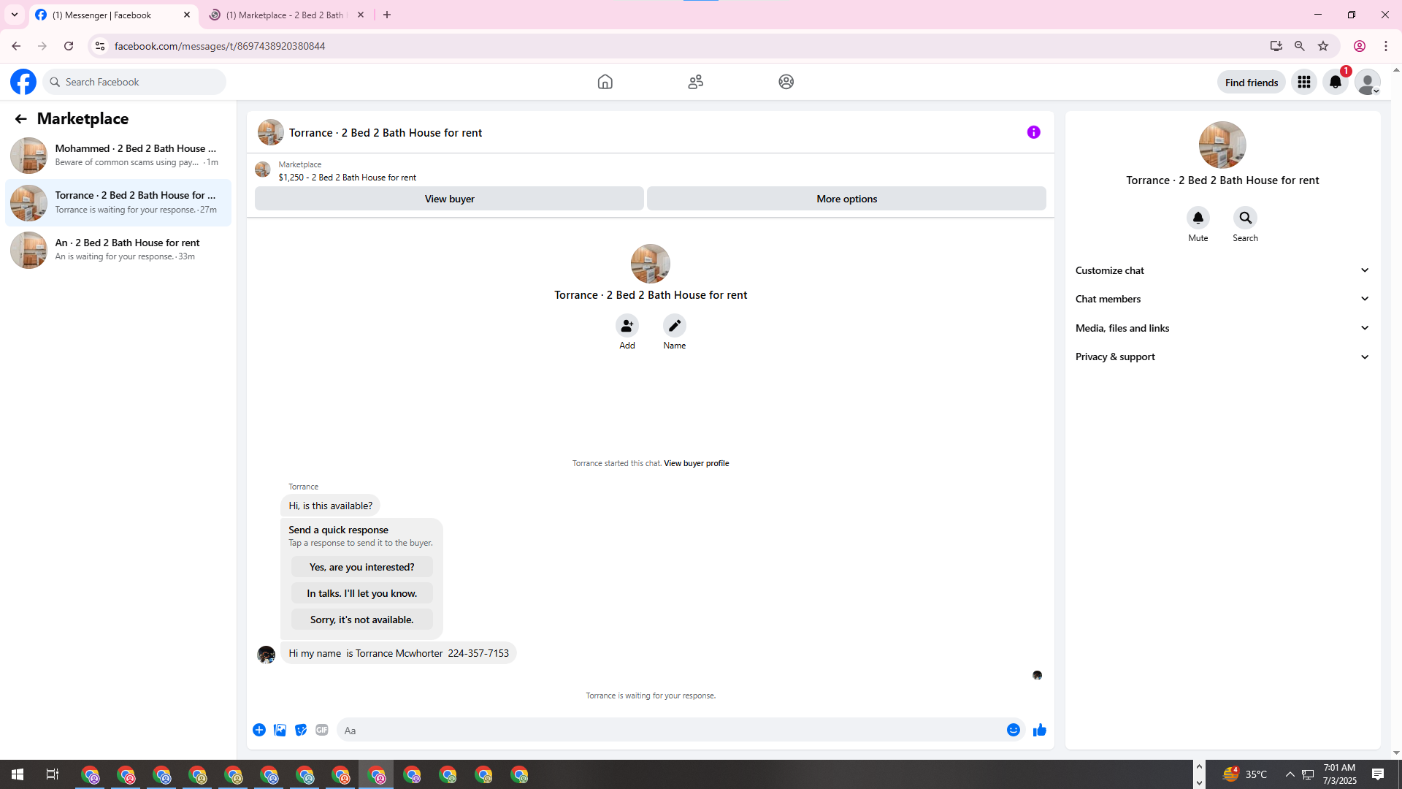1402x789 pixels.
Task: Click the thumbs-up like send icon
Action: pyautogui.click(x=1039, y=730)
